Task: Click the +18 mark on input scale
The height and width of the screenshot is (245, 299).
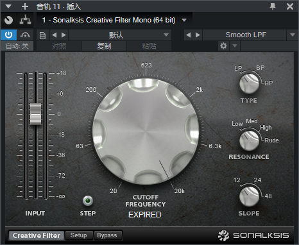Action: click(x=62, y=73)
